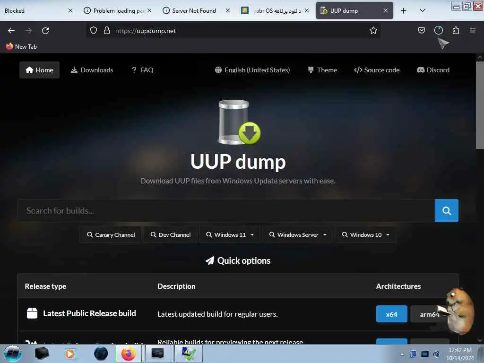
Task: Open the monitor window taskbar icon
Action: click(x=158, y=354)
